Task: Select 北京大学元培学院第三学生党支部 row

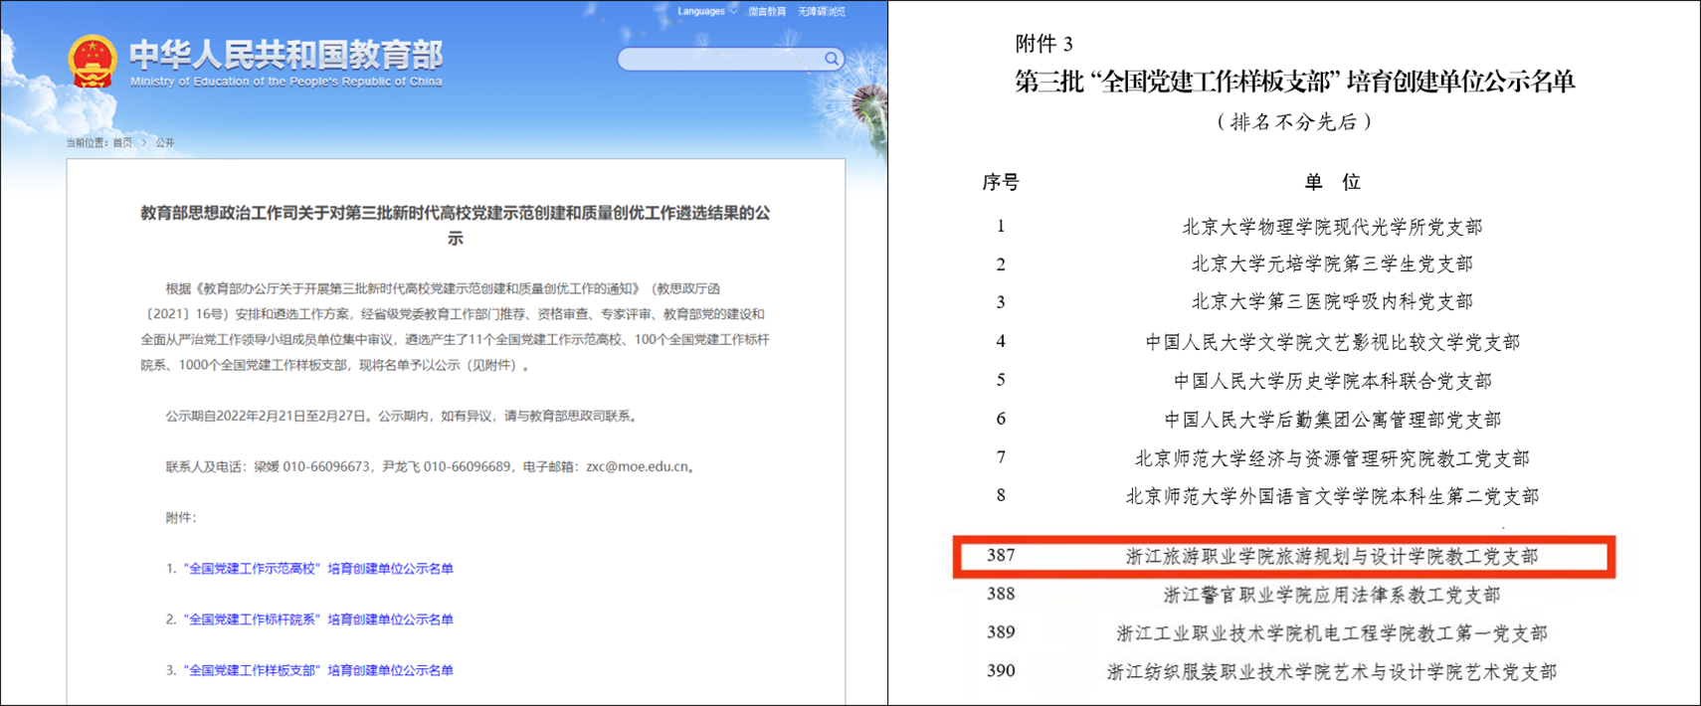Action: [x=1332, y=264]
